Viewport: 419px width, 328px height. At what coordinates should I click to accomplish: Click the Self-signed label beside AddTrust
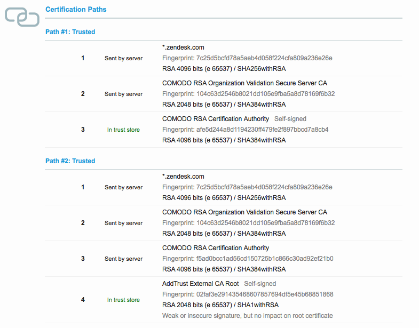click(x=260, y=284)
